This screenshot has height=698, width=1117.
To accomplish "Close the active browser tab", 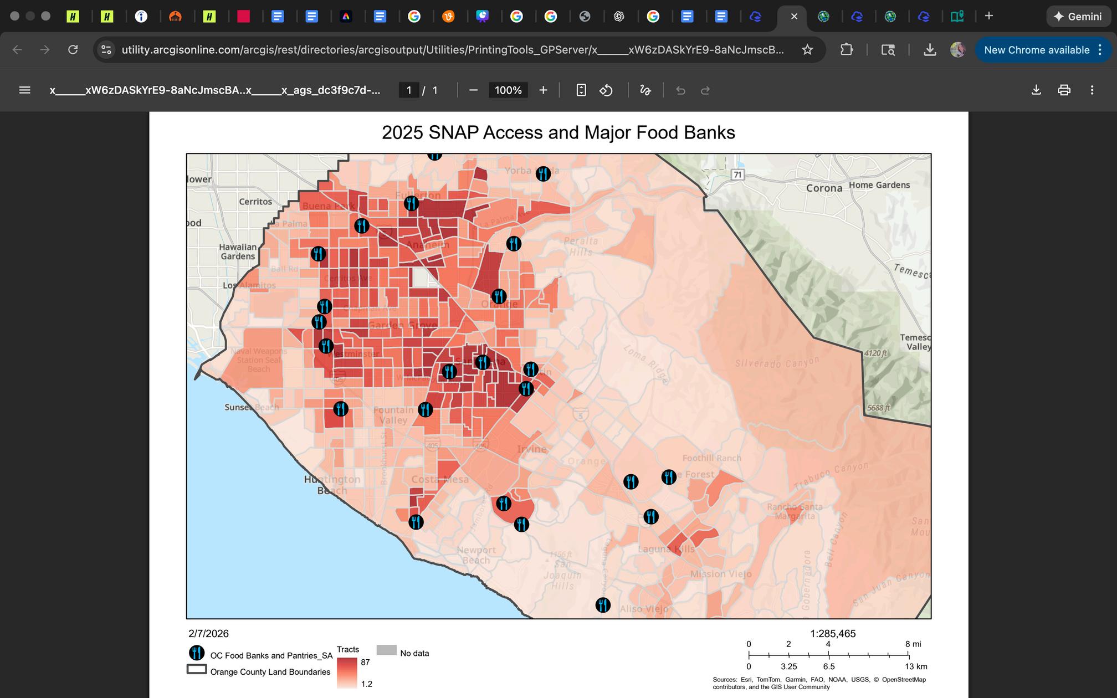I will [794, 16].
